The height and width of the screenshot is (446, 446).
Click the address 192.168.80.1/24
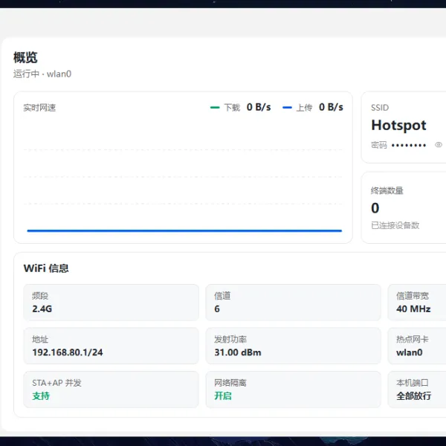click(68, 352)
